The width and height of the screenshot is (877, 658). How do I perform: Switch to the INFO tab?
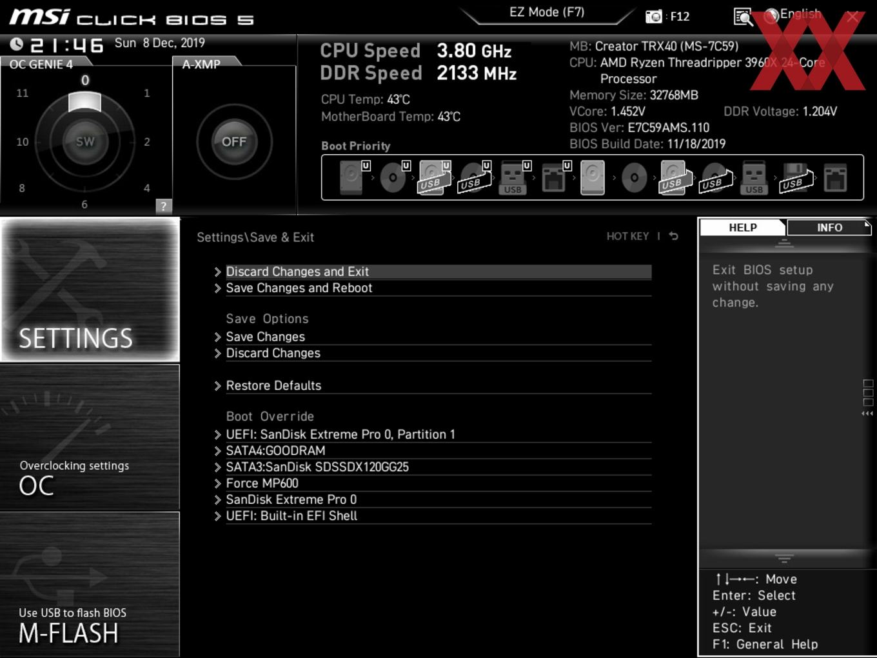[x=829, y=227]
